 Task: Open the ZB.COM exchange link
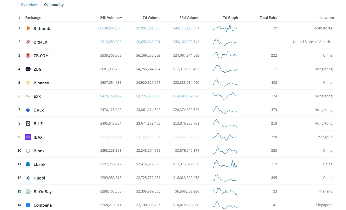coord(41,55)
